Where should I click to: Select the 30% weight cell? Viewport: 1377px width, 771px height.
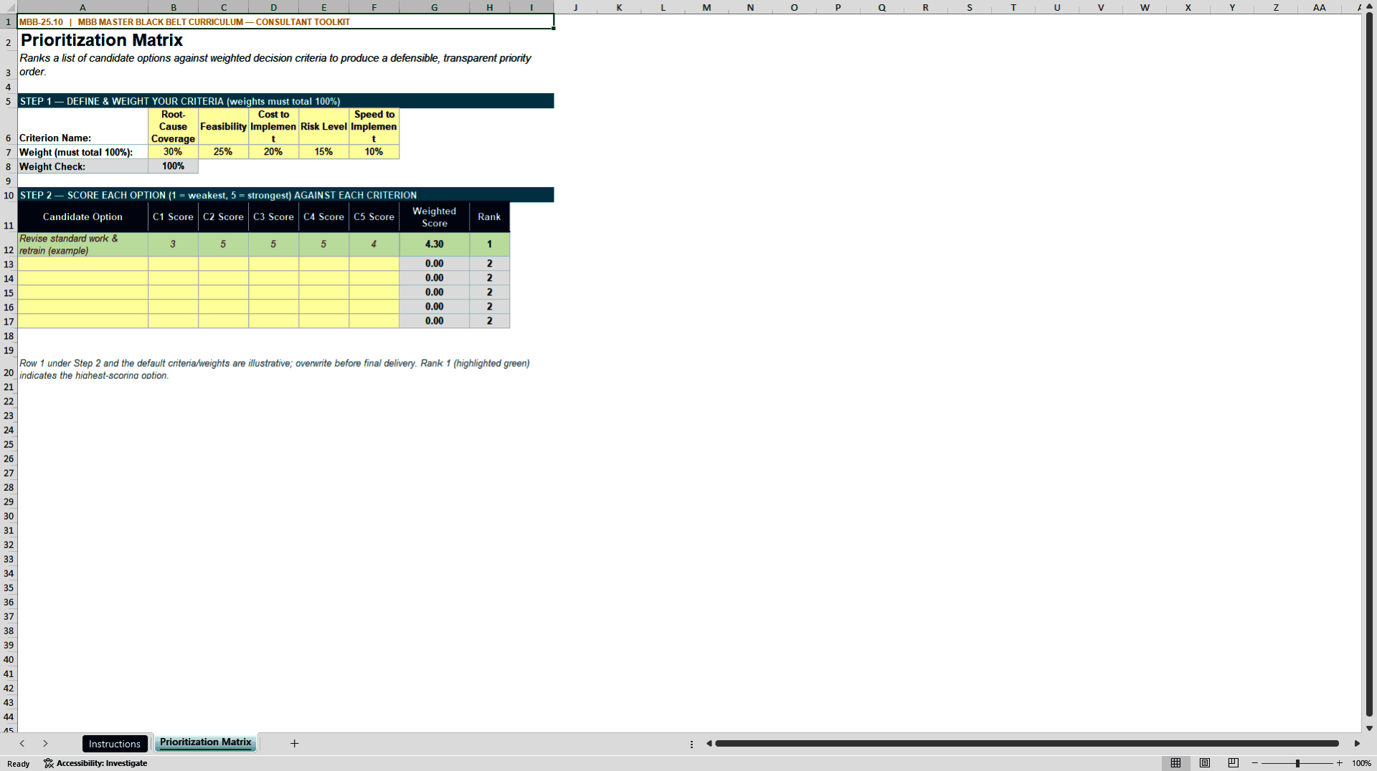pos(173,152)
